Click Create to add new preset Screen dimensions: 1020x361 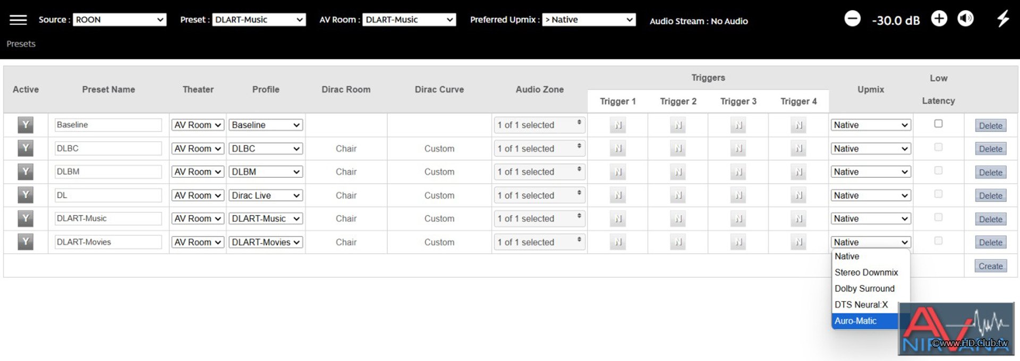click(x=990, y=266)
